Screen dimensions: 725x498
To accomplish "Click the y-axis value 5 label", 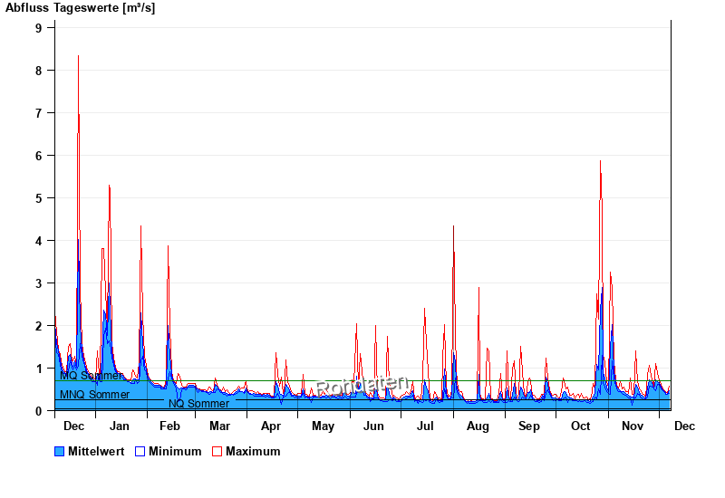I will click(39, 197).
